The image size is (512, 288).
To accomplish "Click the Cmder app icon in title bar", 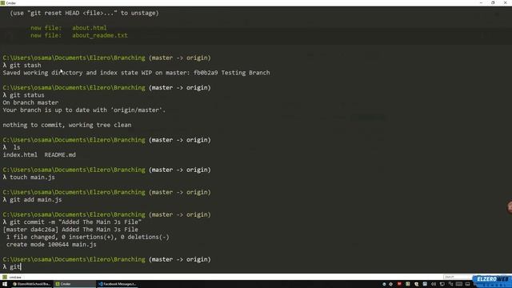I will [x=2, y=2].
